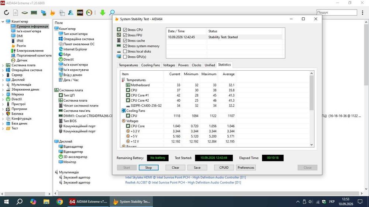
Task: Open the Report page icon in toolbar
Action: (x=15, y=13)
